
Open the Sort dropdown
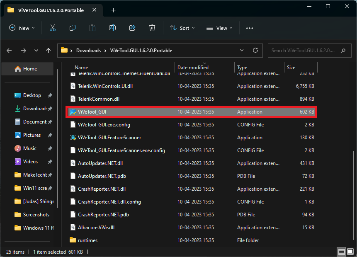point(182,28)
